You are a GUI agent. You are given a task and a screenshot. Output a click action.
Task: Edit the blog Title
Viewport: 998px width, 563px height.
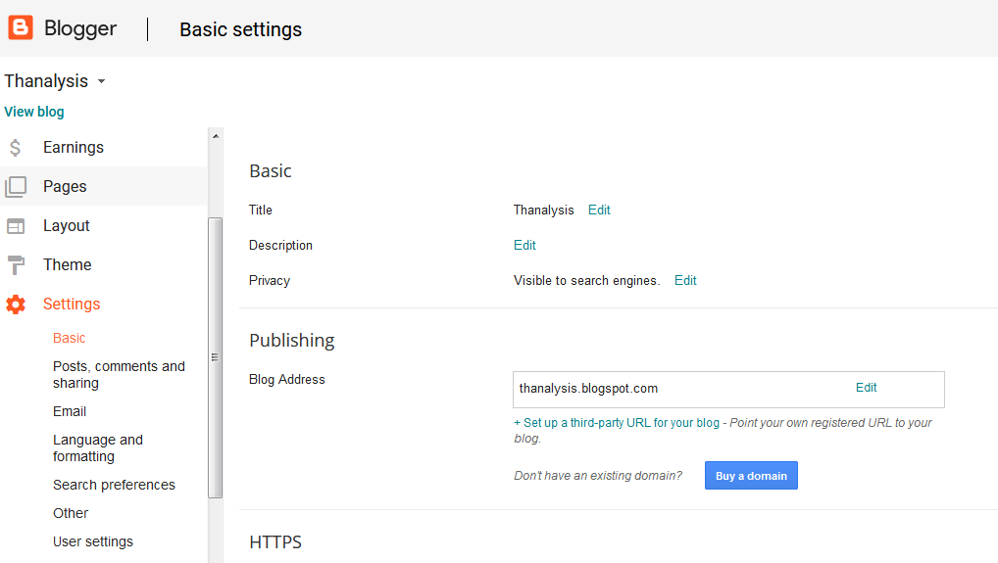pos(599,211)
